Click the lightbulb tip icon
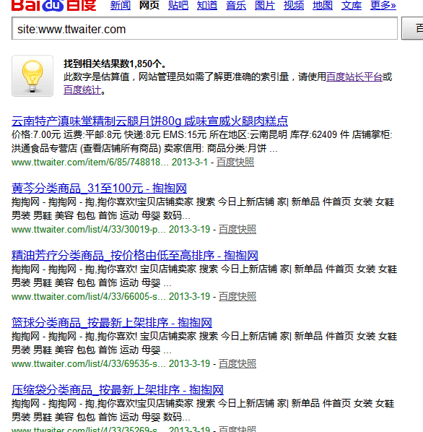 tap(32, 76)
